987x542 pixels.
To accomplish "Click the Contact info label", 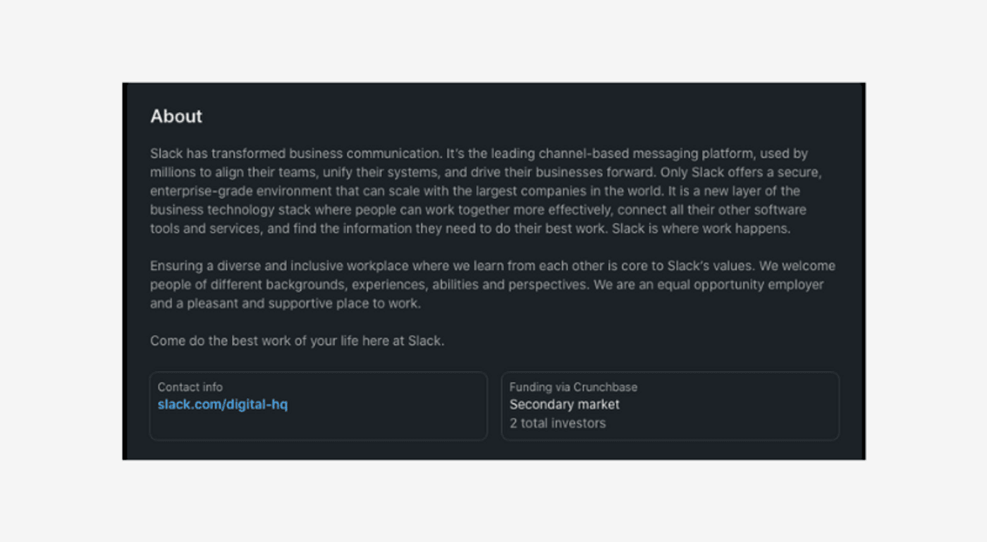I will coord(190,387).
